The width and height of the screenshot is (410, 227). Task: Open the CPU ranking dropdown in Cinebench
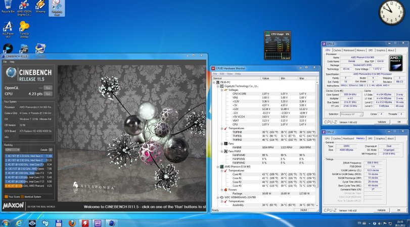coord(12,150)
